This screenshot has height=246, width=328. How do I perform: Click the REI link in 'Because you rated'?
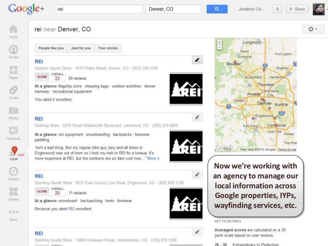pyautogui.click(x=71, y=209)
